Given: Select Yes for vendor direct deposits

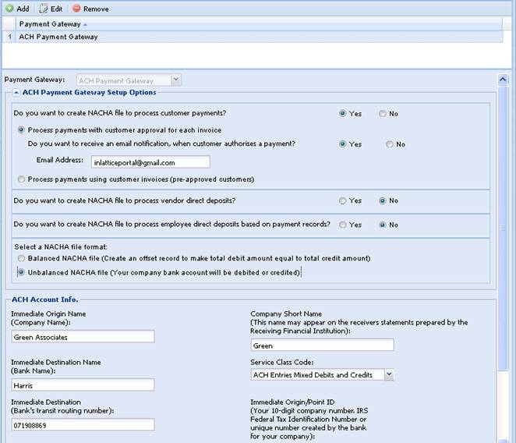Looking at the screenshot, I should 343,200.
